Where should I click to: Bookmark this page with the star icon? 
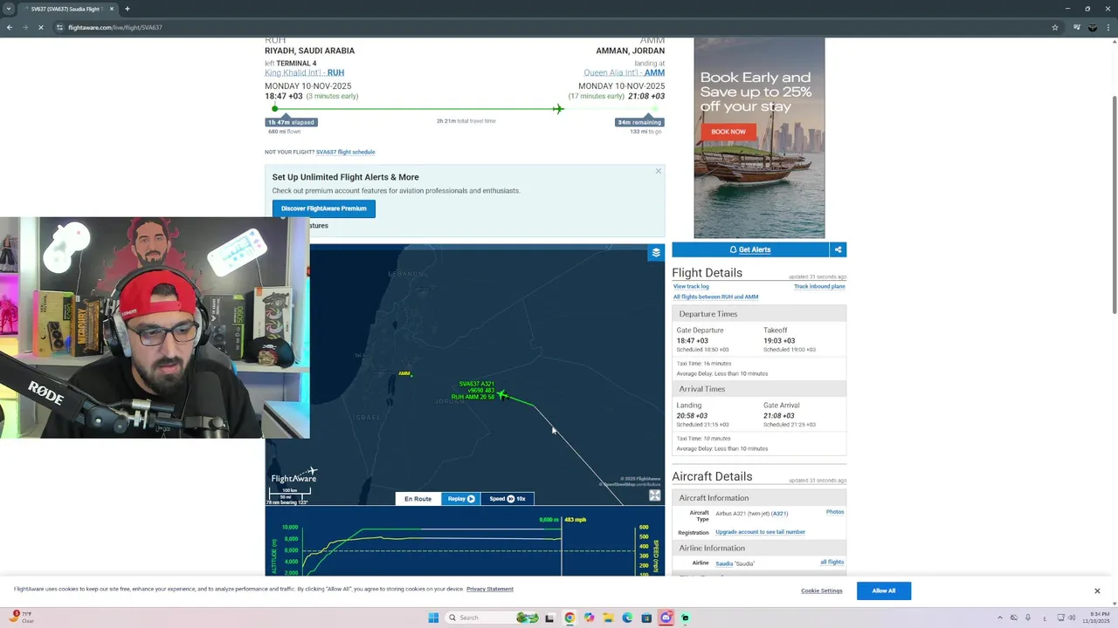click(1055, 27)
